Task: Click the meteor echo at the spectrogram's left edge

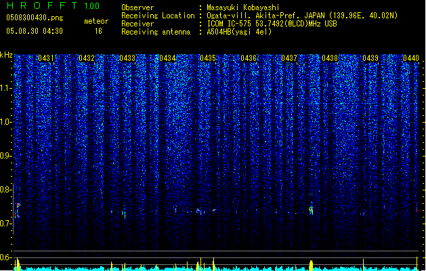Action: pos(17,210)
